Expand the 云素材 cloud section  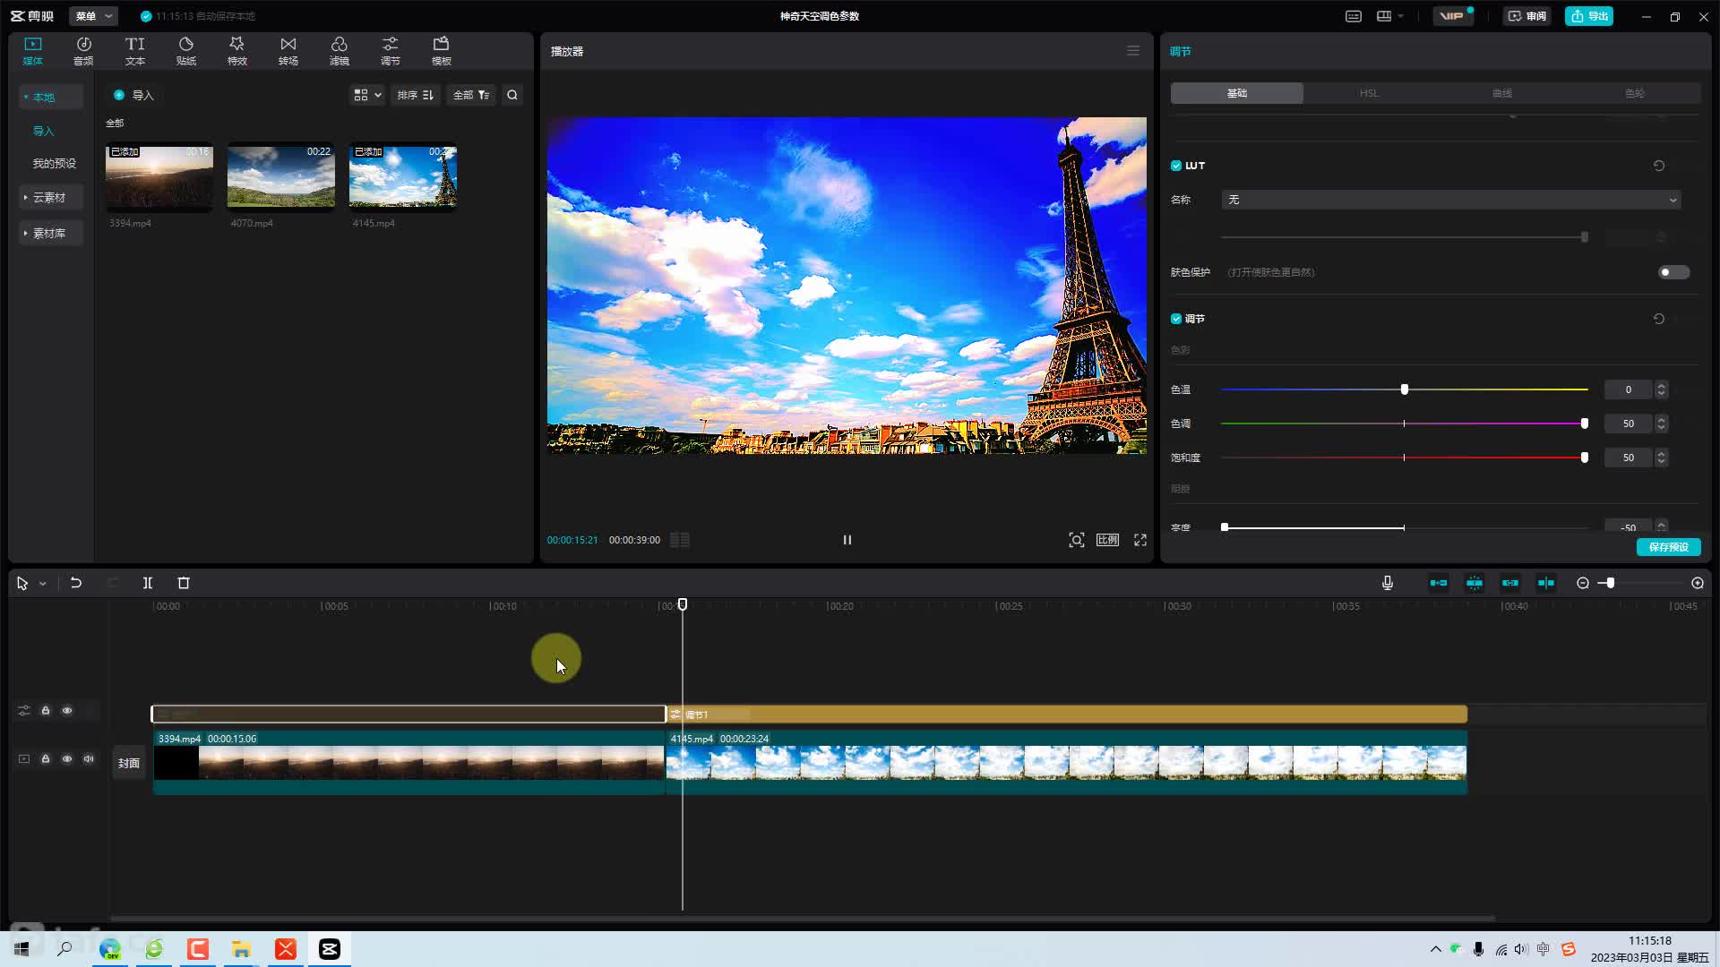(50, 197)
